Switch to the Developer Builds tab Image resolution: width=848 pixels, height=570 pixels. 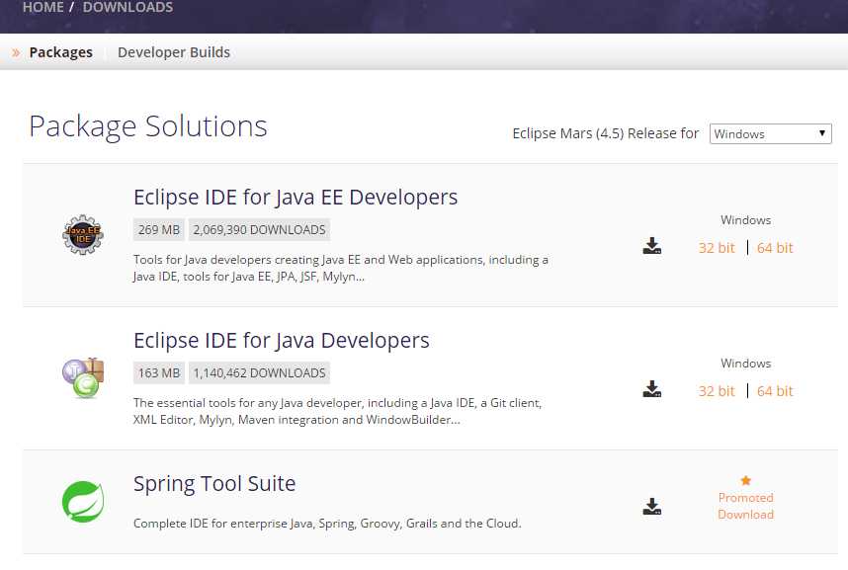174,52
